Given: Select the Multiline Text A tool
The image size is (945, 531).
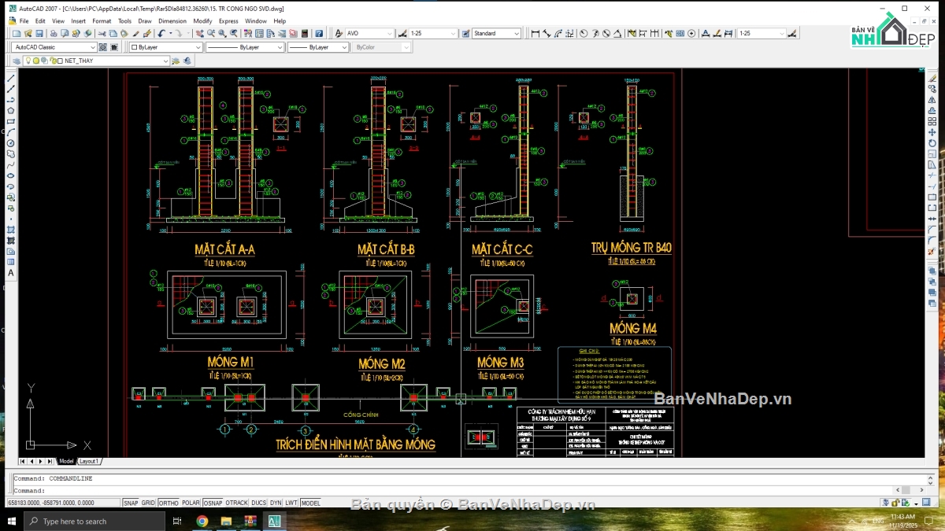Looking at the screenshot, I should [11, 273].
